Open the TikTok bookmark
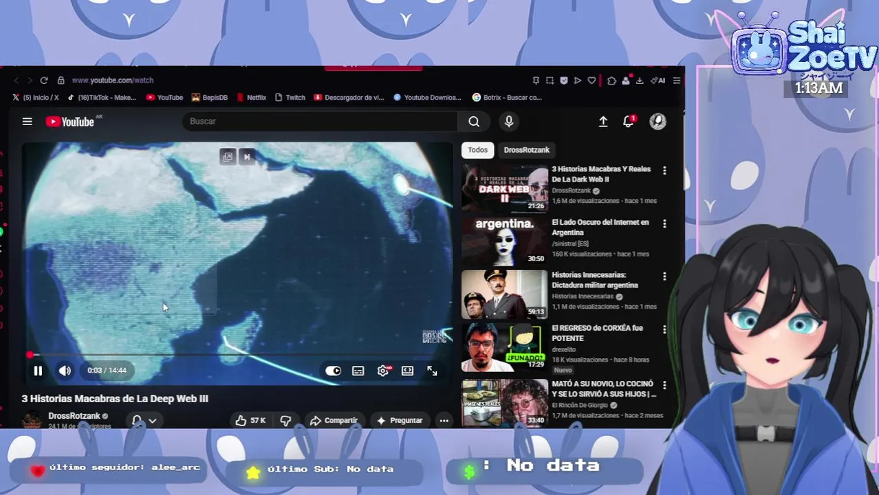879x495 pixels. tap(102, 98)
